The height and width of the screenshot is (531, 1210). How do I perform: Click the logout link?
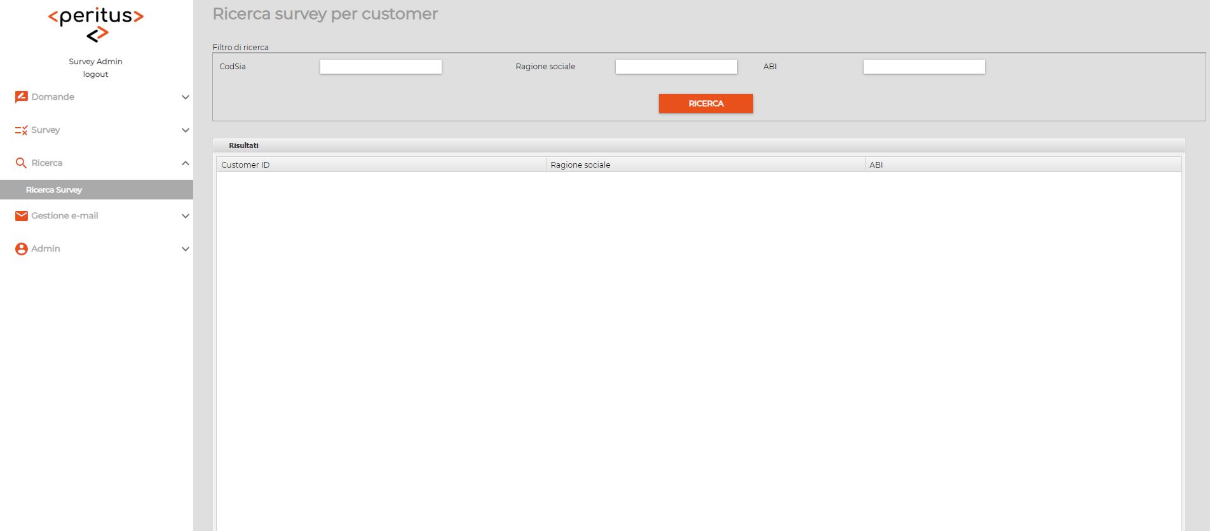click(x=95, y=74)
